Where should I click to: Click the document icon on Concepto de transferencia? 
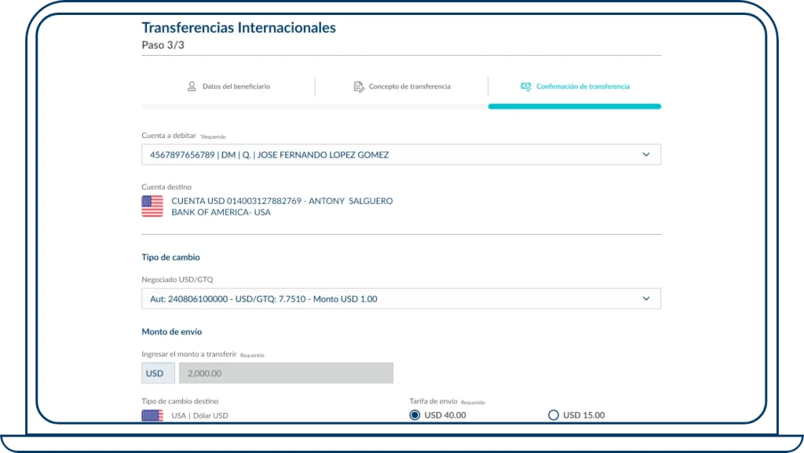coord(360,86)
